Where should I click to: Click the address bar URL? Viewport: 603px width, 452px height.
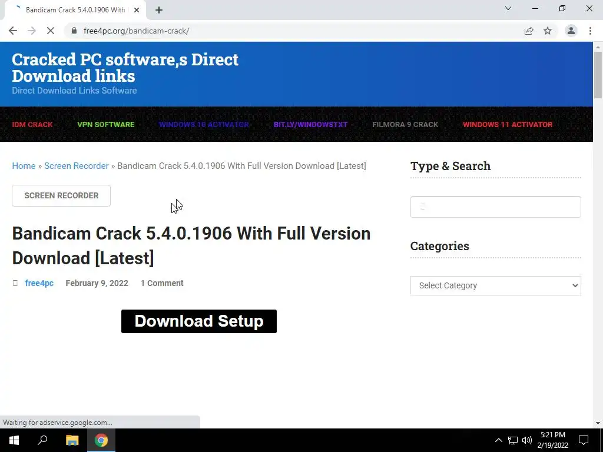pyautogui.click(x=136, y=31)
